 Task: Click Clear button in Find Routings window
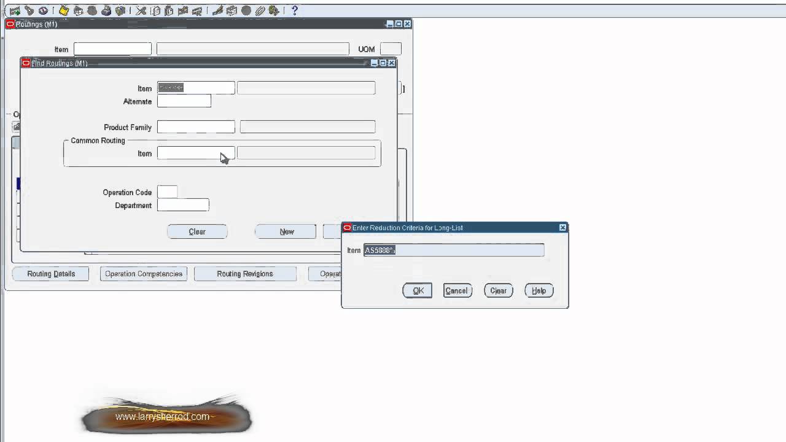pos(197,231)
